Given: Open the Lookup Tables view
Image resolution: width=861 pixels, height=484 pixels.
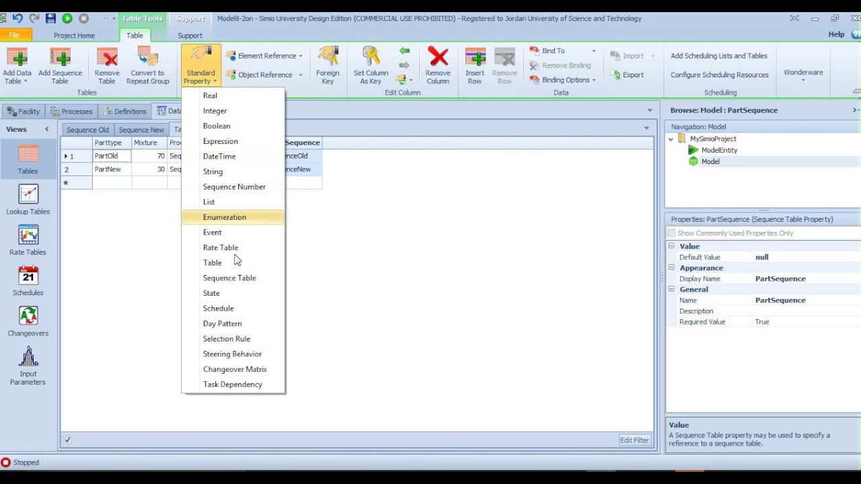Looking at the screenshot, I should [x=28, y=201].
